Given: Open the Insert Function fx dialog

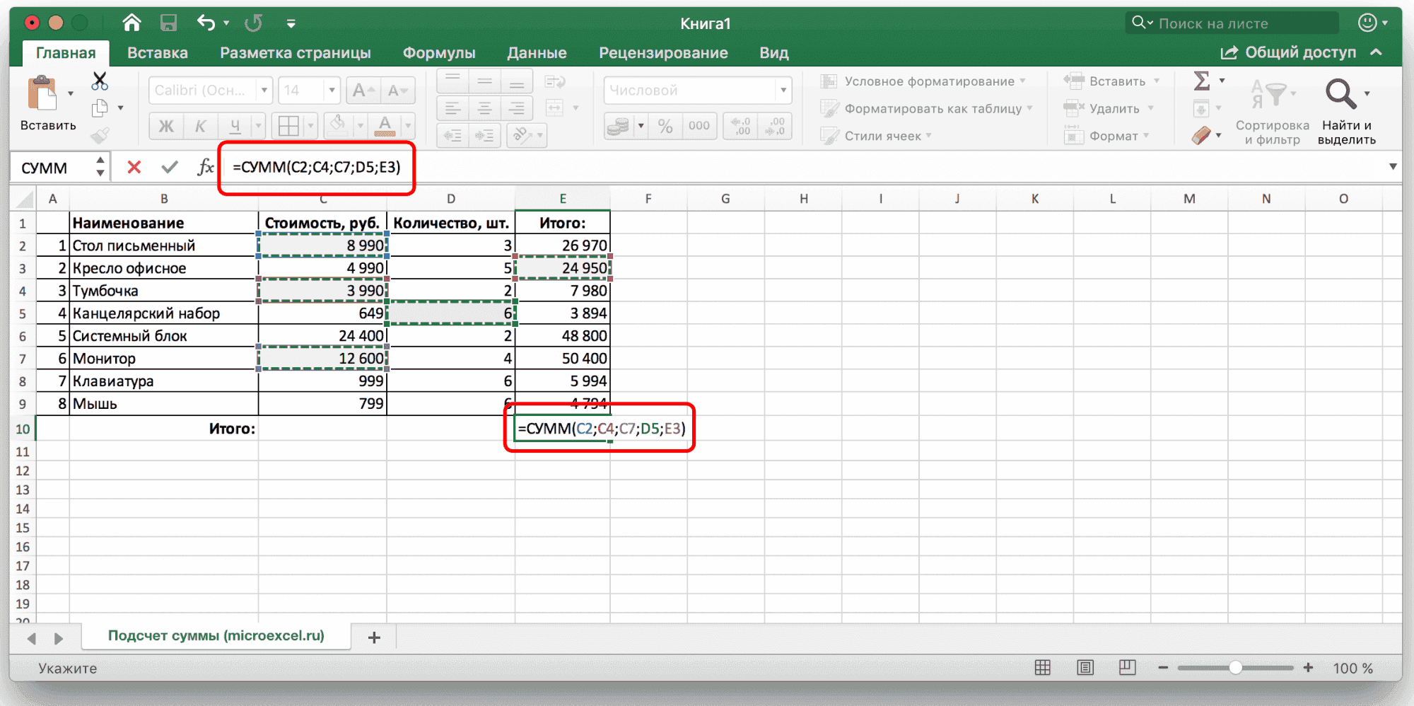Looking at the screenshot, I should coord(205,168).
